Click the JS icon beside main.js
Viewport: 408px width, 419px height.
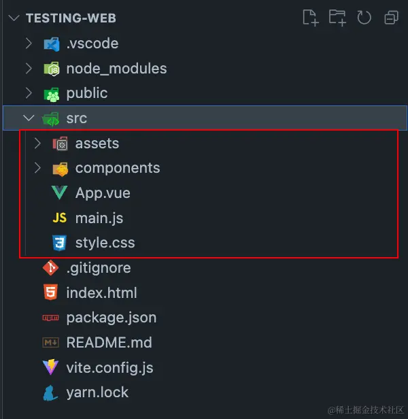point(60,218)
